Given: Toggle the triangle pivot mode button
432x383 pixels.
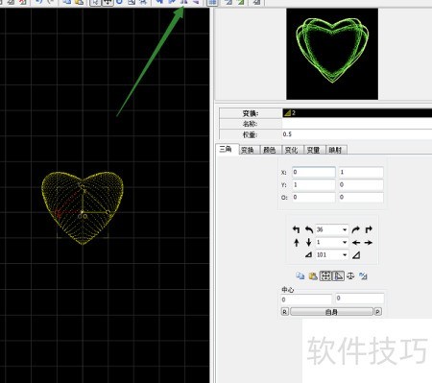Looking at the screenshot, I should [x=338, y=275].
